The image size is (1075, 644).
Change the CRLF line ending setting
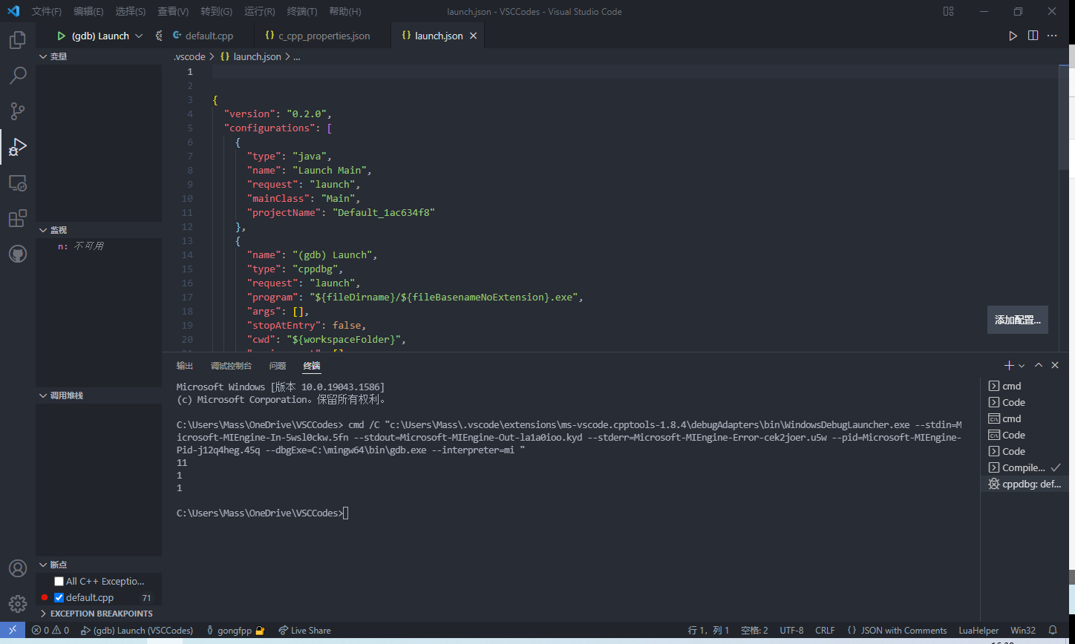[x=825, y=630]
